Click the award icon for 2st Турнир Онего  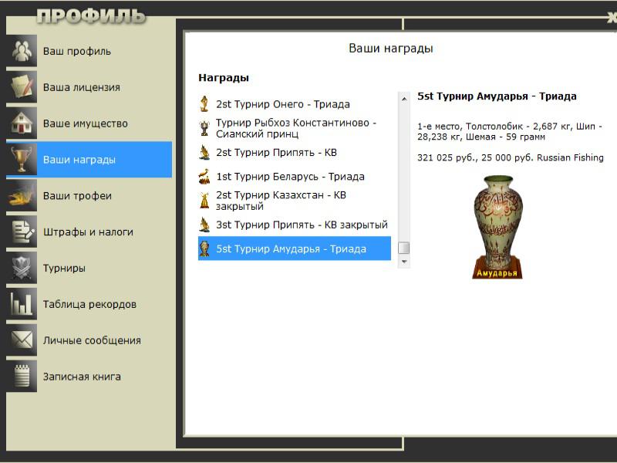204,104
